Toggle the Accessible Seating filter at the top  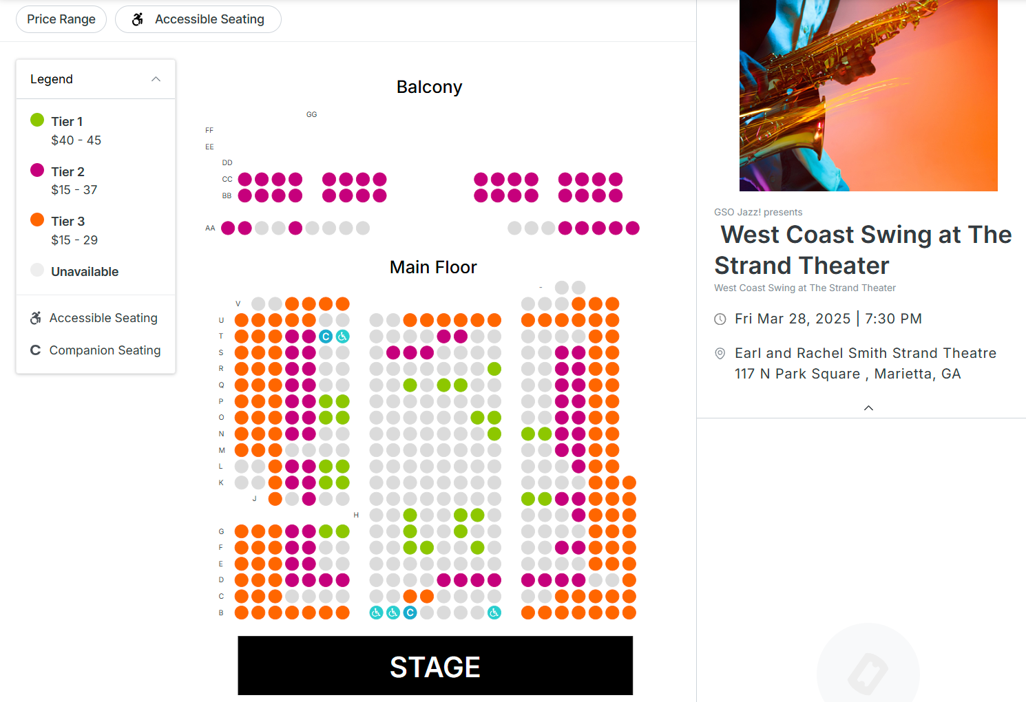tap(198, 19)
